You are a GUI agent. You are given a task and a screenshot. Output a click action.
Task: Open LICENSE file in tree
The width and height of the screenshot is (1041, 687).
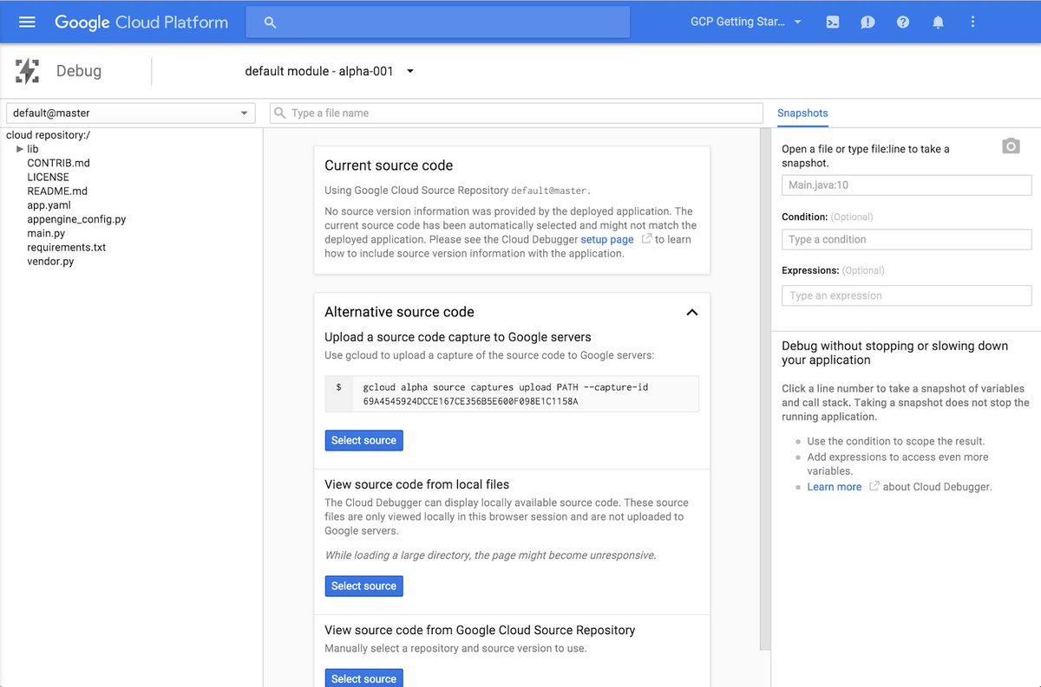click(x=48, y=177)
